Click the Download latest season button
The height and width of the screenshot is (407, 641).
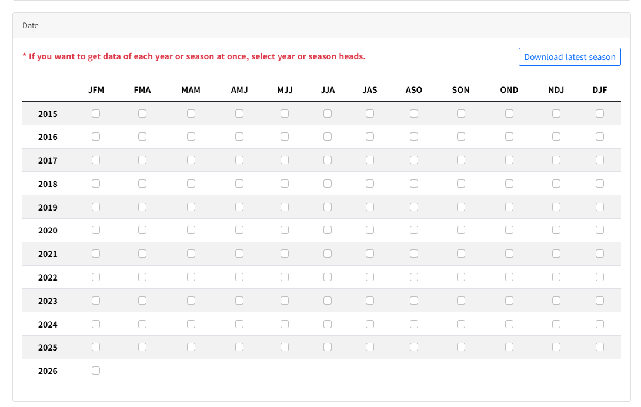[x=569, y=57]
